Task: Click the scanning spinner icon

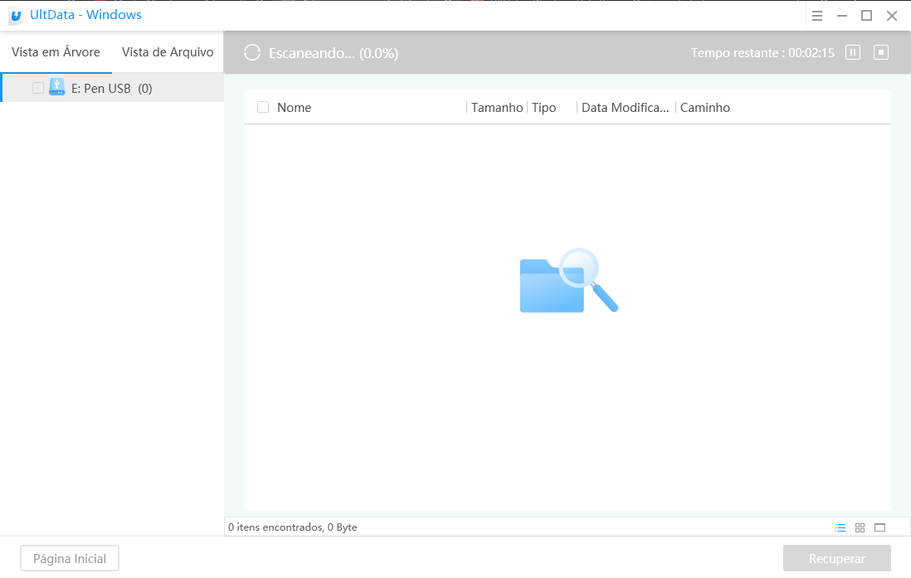Action: coord(252,53)
